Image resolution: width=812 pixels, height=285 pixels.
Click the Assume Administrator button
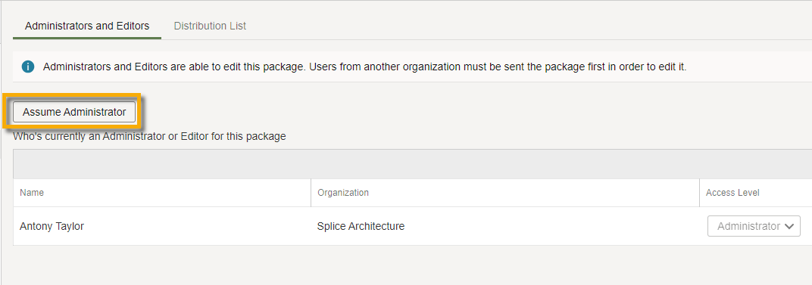click(74, 112)
